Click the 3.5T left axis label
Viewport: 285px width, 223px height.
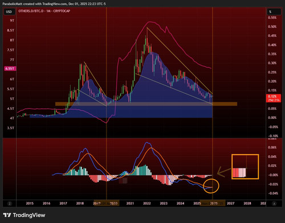tap(11, 128)
